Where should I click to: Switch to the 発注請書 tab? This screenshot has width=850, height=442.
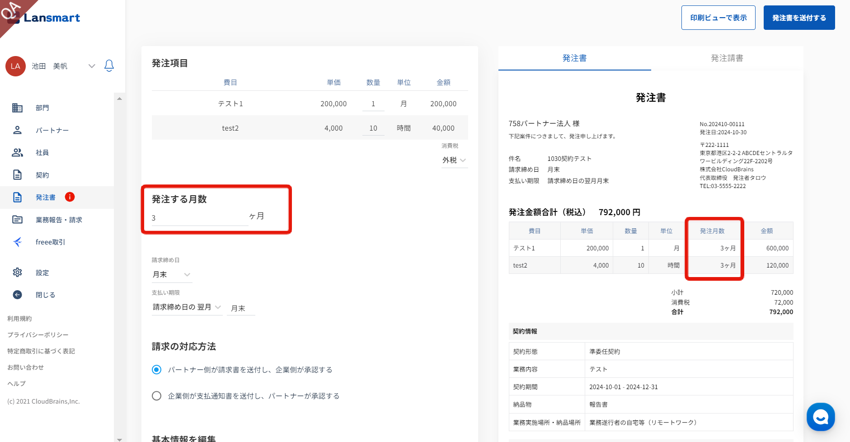pos(727,58)
